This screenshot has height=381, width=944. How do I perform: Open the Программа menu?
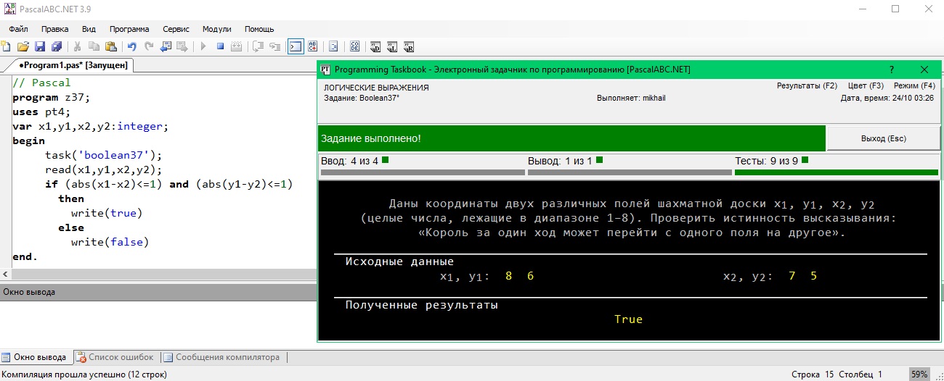coord(129,29)
